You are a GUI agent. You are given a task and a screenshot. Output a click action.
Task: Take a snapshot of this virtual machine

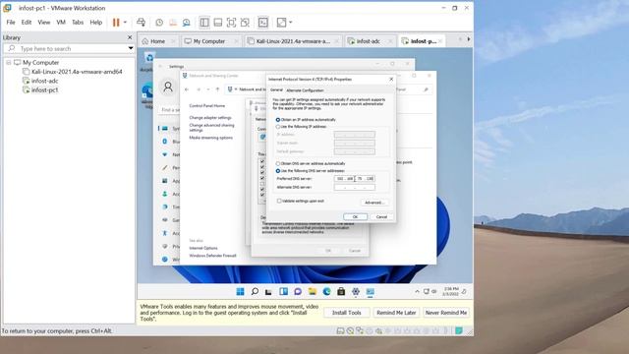pos(159,23)
